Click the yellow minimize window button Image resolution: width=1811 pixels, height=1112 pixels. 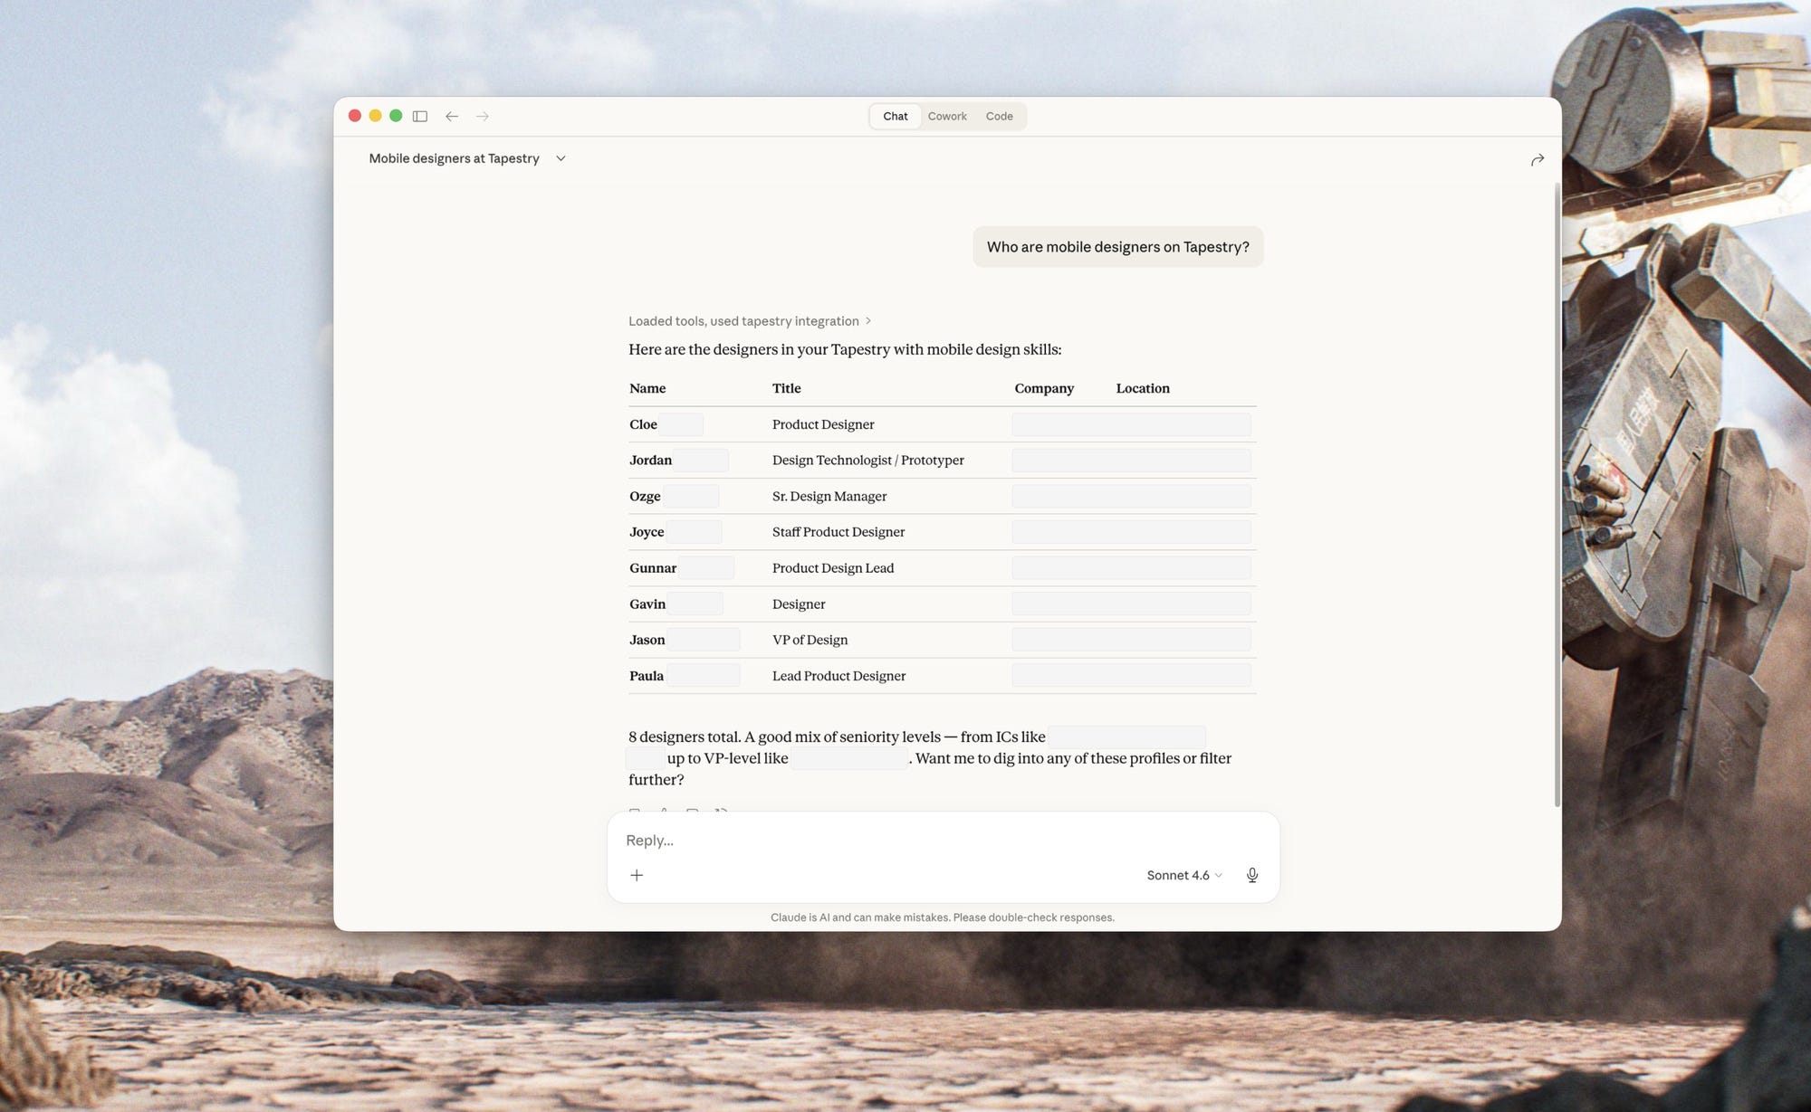pos(375,116)
